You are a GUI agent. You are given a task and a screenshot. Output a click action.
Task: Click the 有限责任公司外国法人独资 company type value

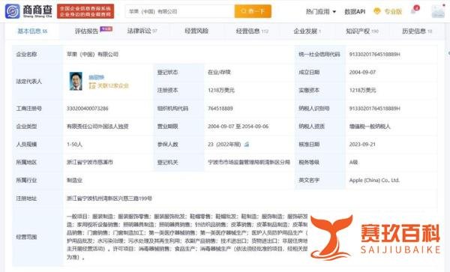click(x=97, y=127)
